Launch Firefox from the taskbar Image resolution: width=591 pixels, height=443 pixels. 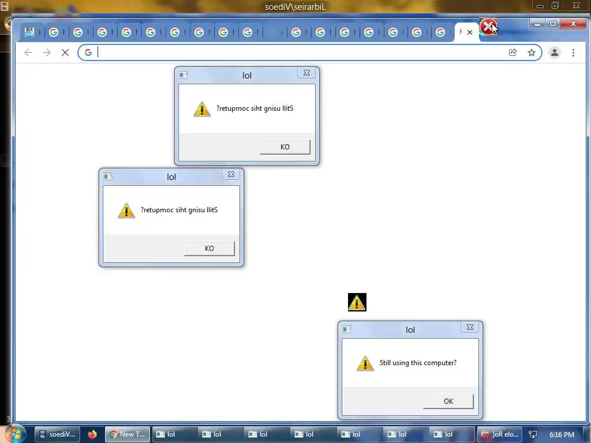(92, 434)
